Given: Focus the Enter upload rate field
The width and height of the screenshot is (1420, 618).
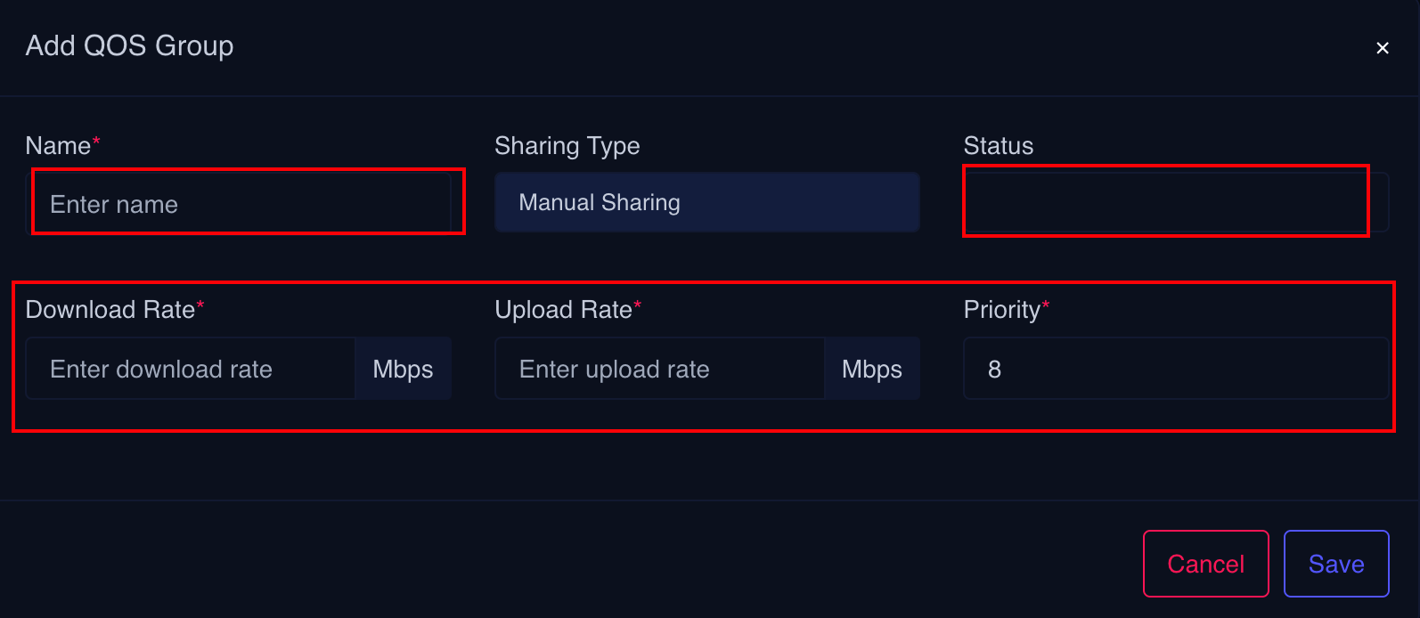Looking at the screenshot, I should tap(659, 369).
